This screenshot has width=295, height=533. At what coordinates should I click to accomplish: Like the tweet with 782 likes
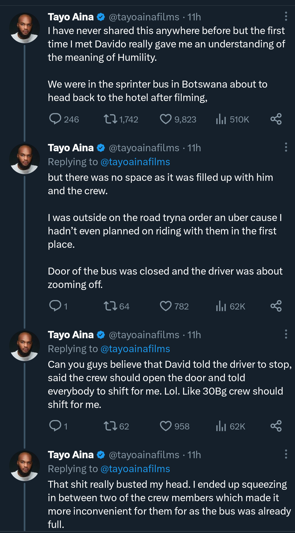pos(166,306)
